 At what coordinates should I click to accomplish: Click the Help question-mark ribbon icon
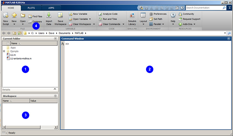tap(173, 15)
